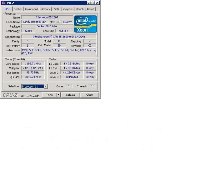Select the Processor #1 combo box

coord(35,86)
